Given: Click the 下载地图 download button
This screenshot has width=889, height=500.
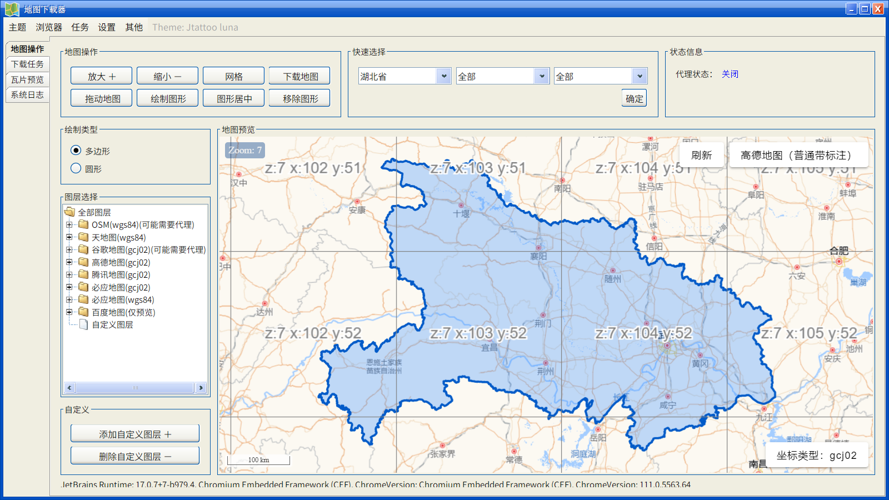Looking at the screenshot, I should 299,76.
